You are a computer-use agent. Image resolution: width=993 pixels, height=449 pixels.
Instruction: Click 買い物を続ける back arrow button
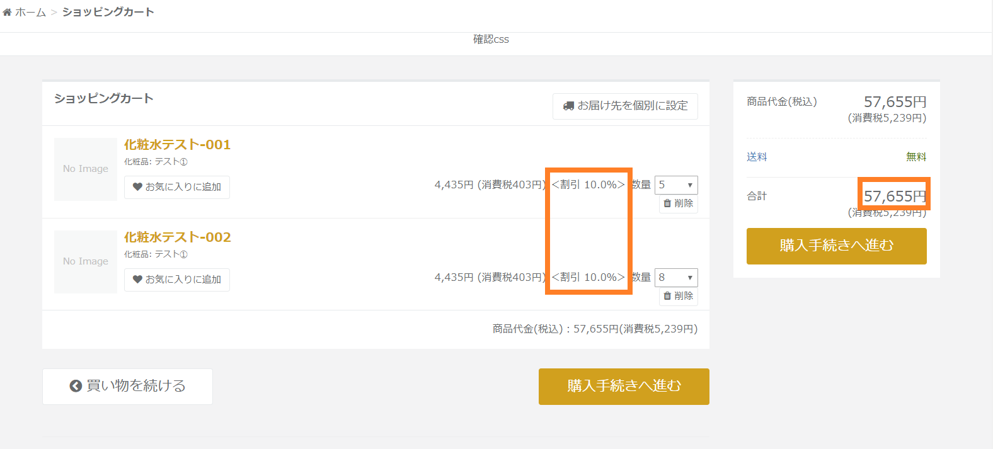tap(127, 386)
